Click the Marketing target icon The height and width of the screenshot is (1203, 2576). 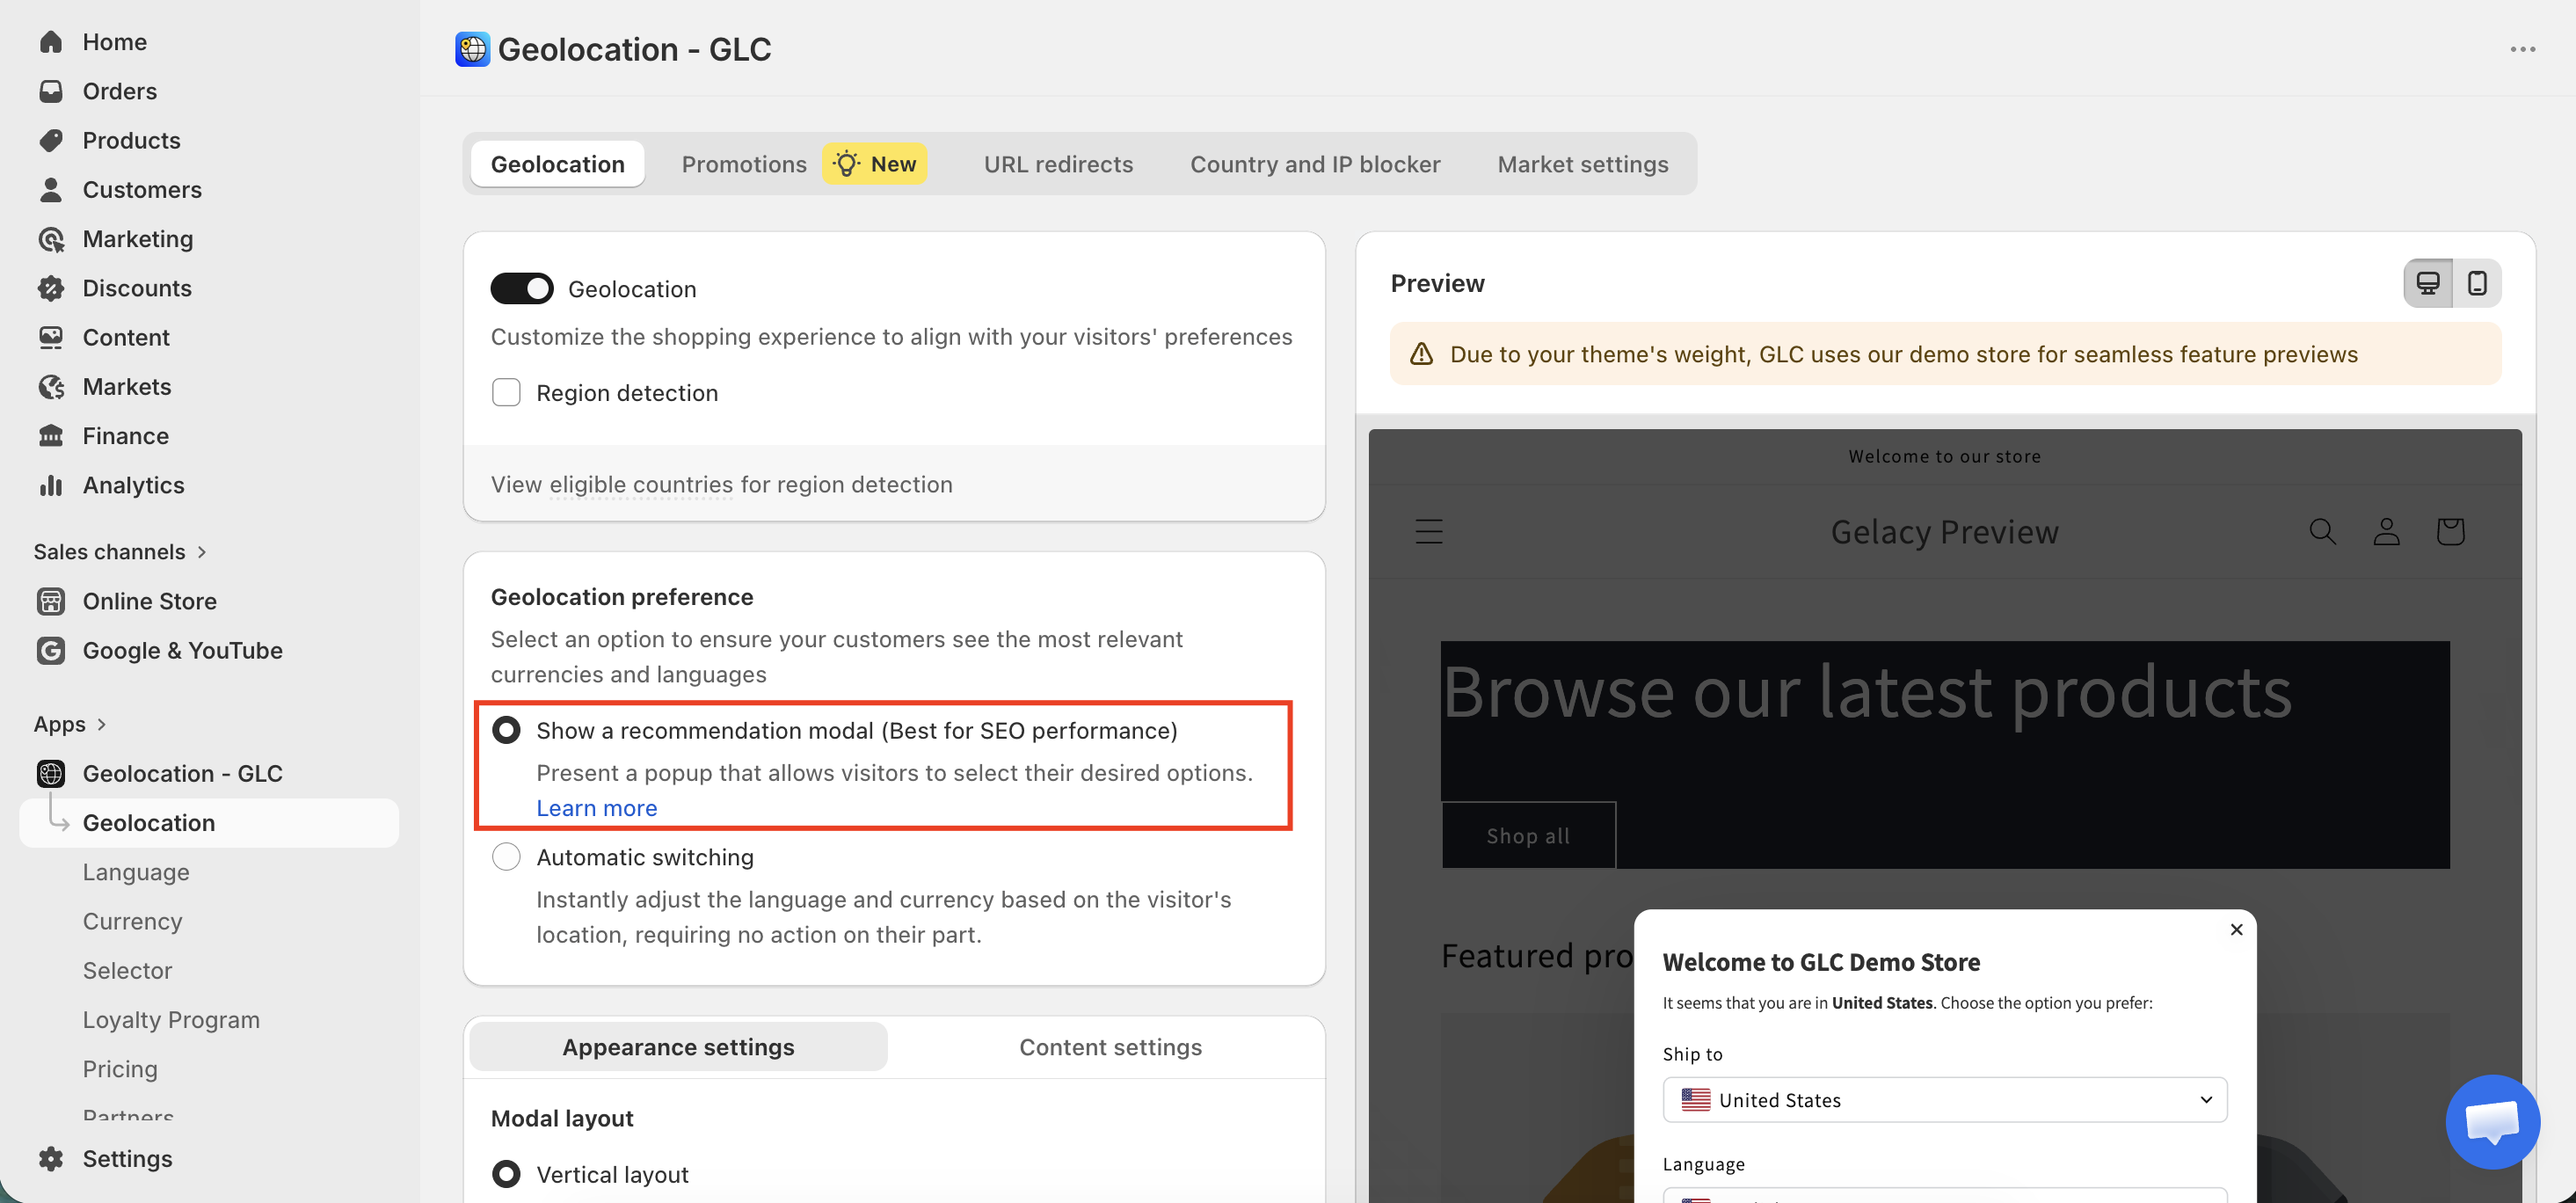[x=51, y=239]
